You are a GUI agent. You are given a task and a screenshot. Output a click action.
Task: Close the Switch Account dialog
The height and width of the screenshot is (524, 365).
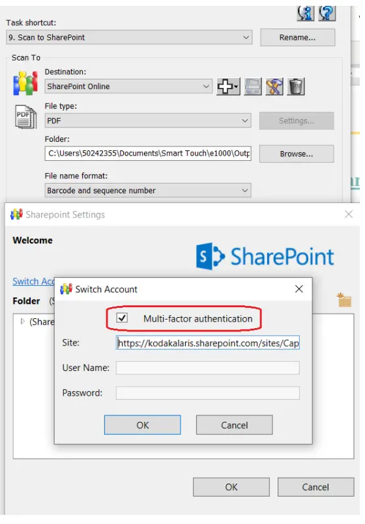click(x=299, y=289)
